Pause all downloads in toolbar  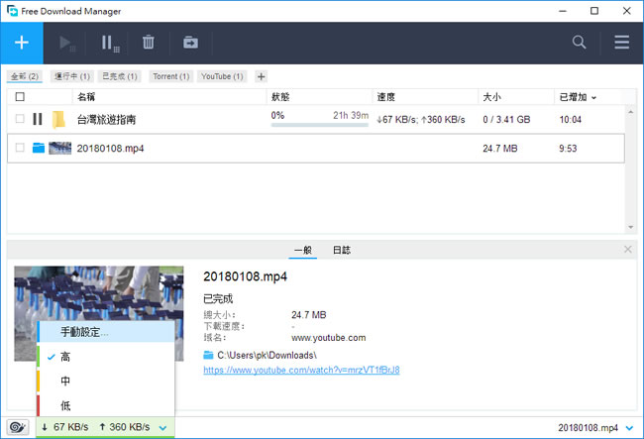[110, 43]
